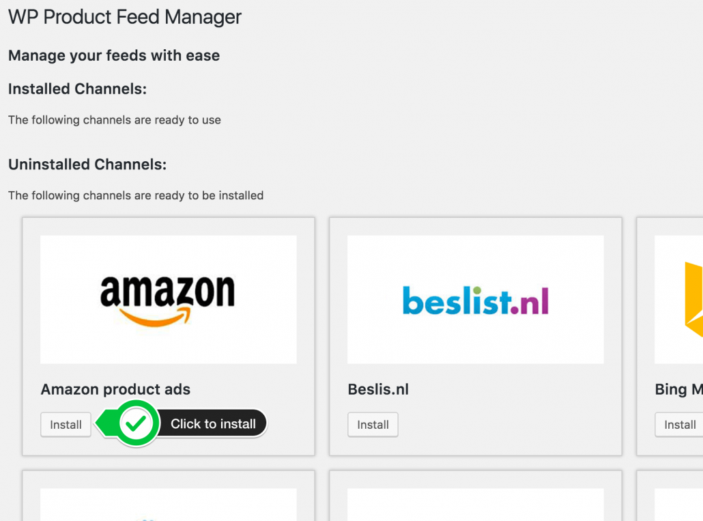Click the "Manage your feeds with ease" subtitle
Screen dimensions: 703x521
click(114, 55)
